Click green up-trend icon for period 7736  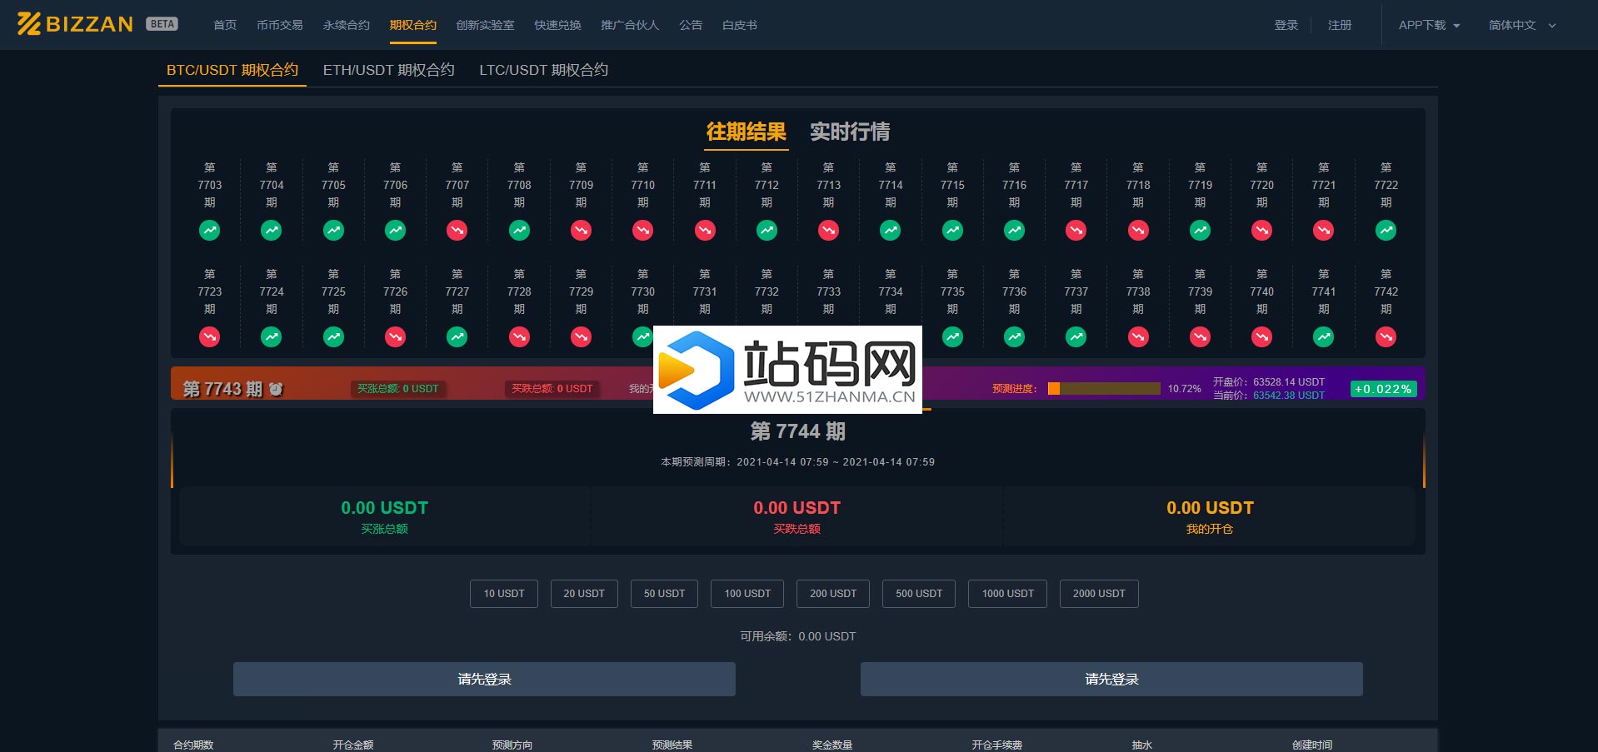pos(1014,337)
